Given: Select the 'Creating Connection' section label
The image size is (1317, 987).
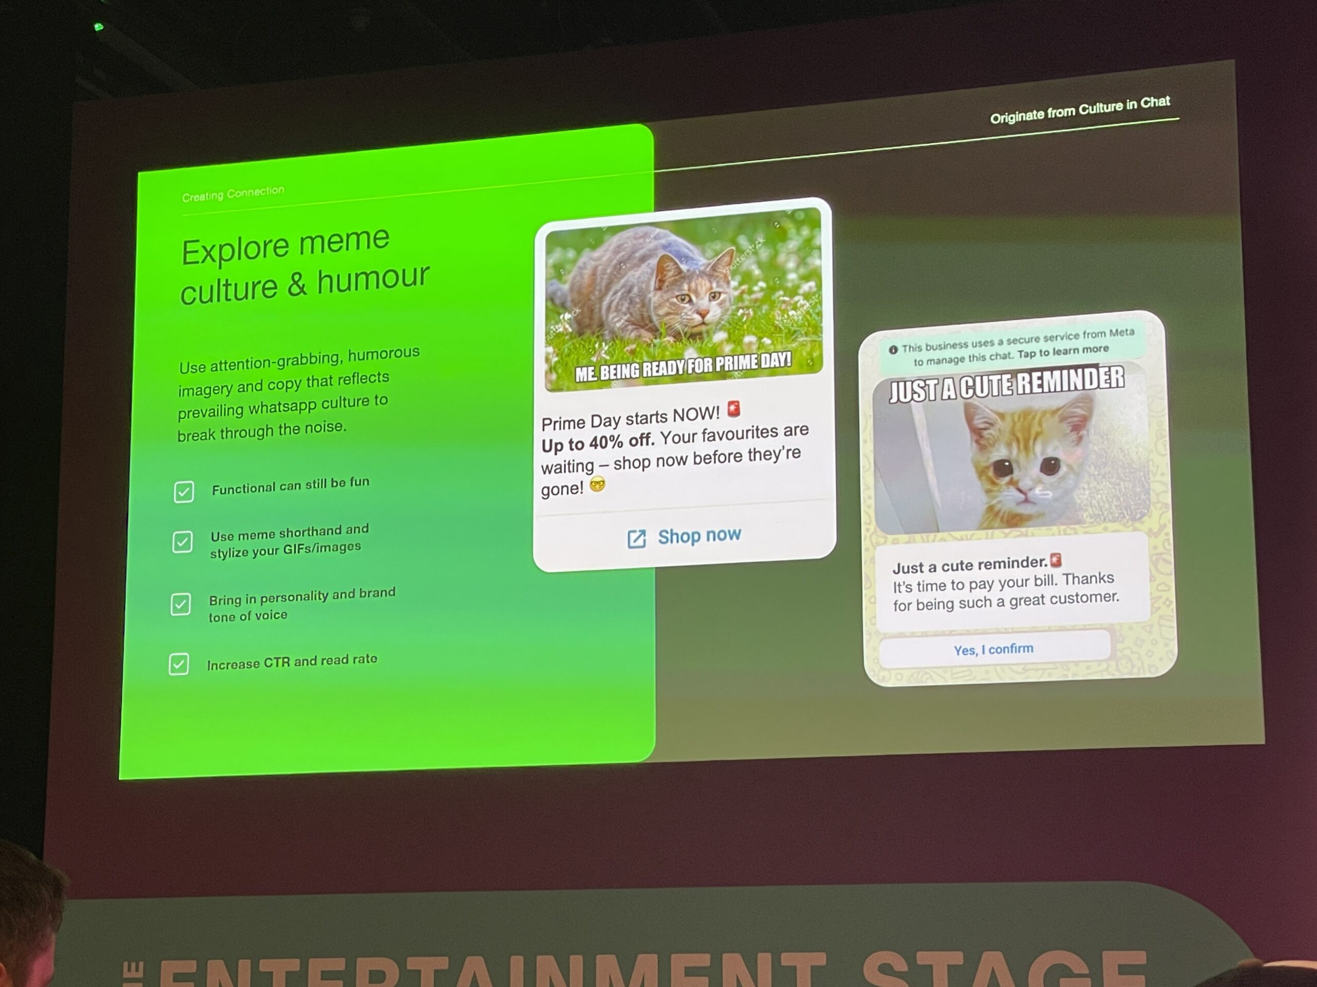Looking at the screenshot, I should coord(233,193).
